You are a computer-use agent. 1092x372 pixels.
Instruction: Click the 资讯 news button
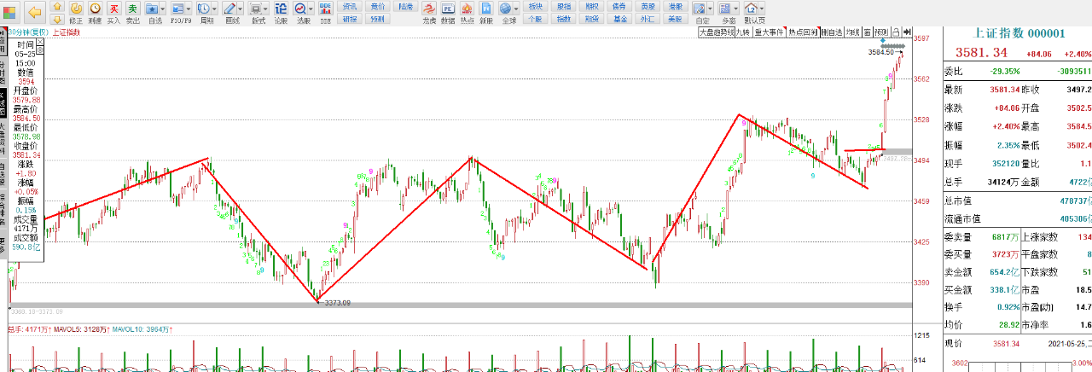pyautogui.click(x=350, y=6)
